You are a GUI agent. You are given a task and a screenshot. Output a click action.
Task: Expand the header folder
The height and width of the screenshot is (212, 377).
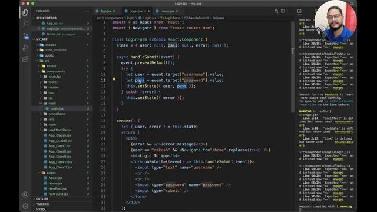(x=54, y=87)
